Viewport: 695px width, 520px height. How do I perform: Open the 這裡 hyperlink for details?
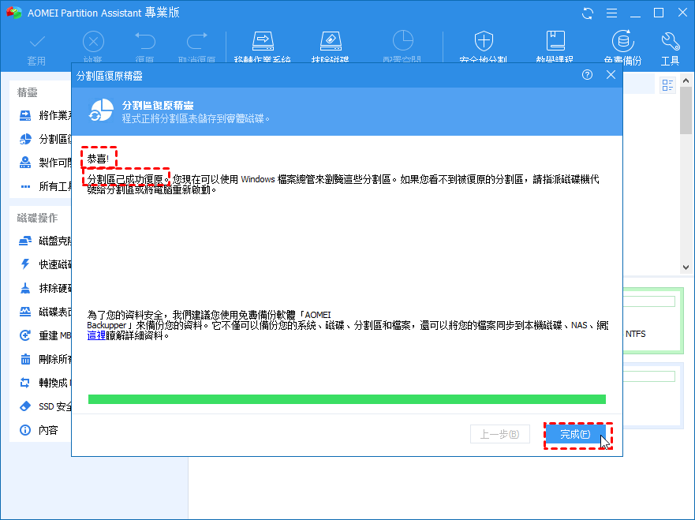pos(96,336)
